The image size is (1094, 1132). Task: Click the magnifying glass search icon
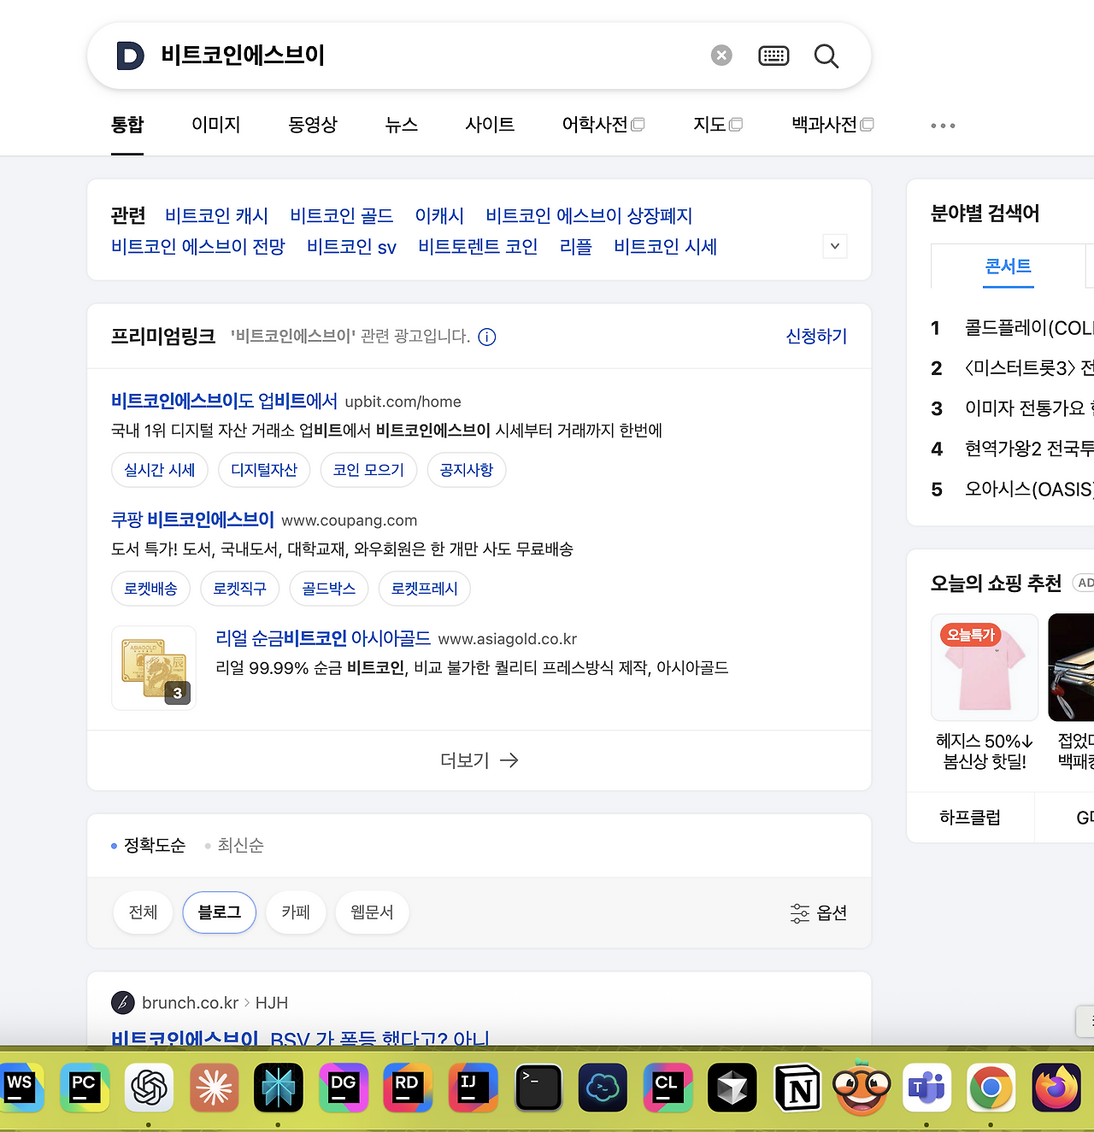click(x=826, y=56)
